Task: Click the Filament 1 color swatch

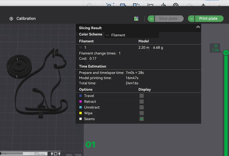Action: click(x=80, y=47)
